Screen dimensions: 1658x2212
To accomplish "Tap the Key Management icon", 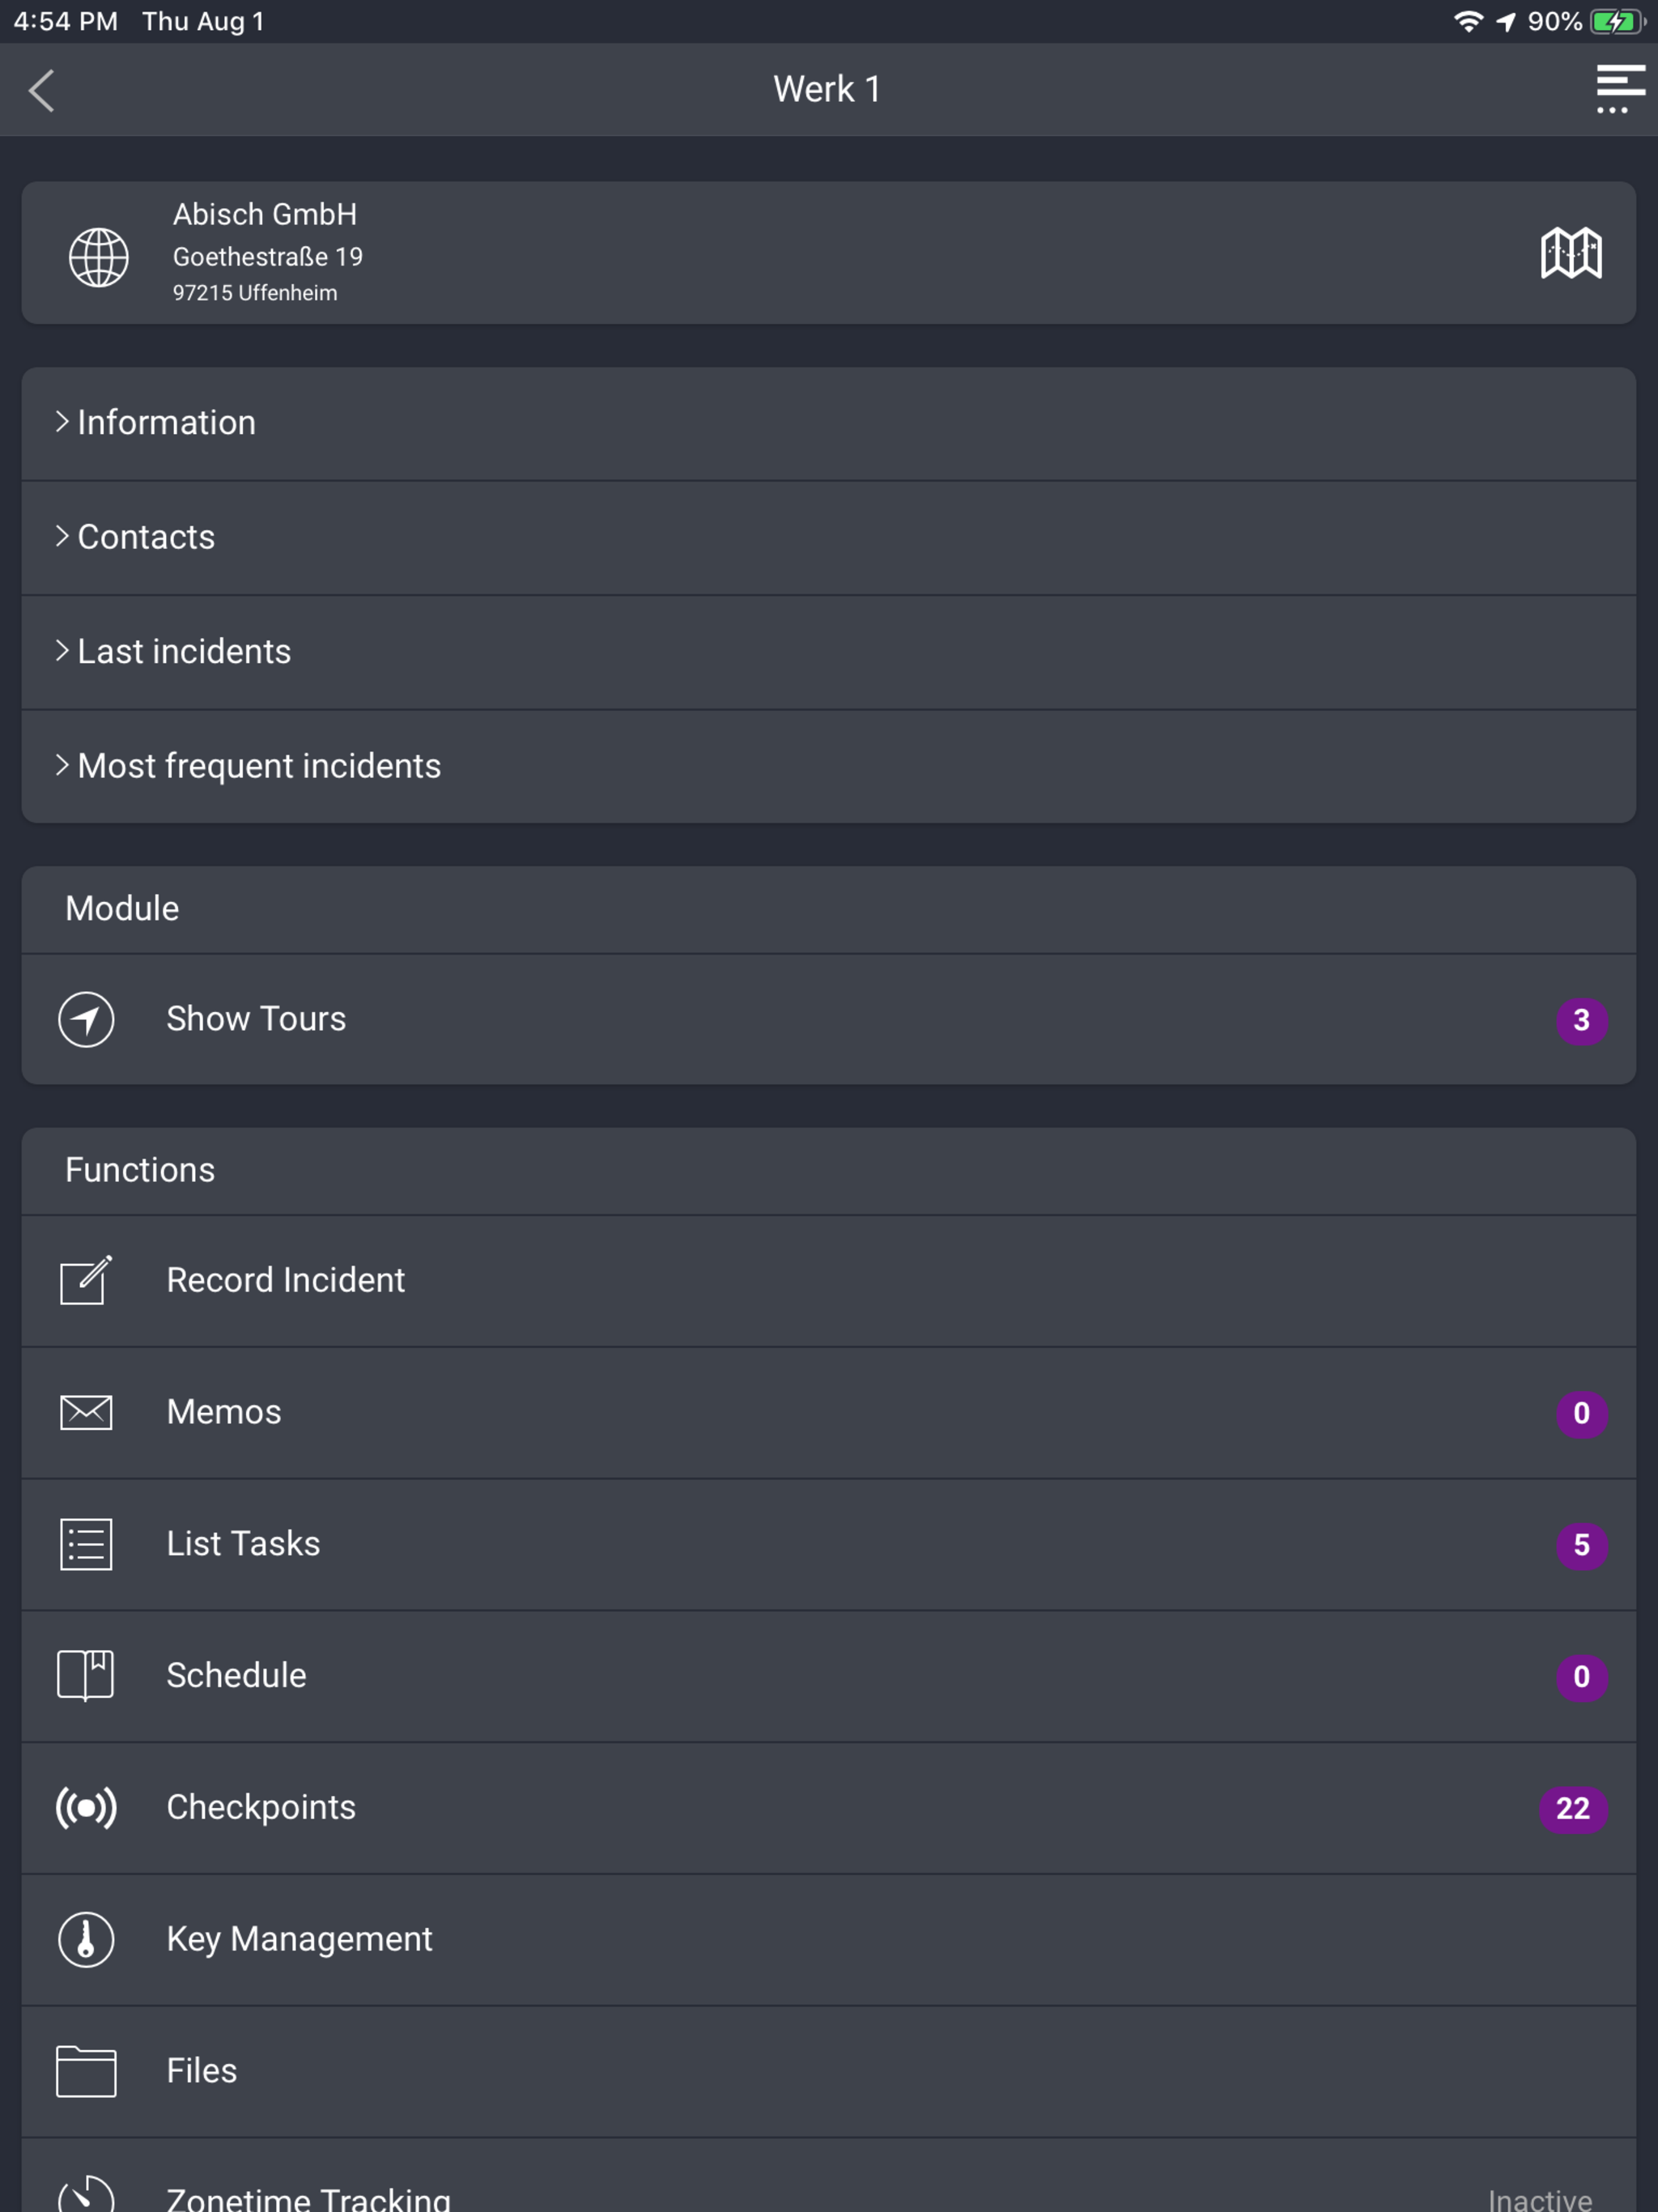I will [x=86, y=1939].
